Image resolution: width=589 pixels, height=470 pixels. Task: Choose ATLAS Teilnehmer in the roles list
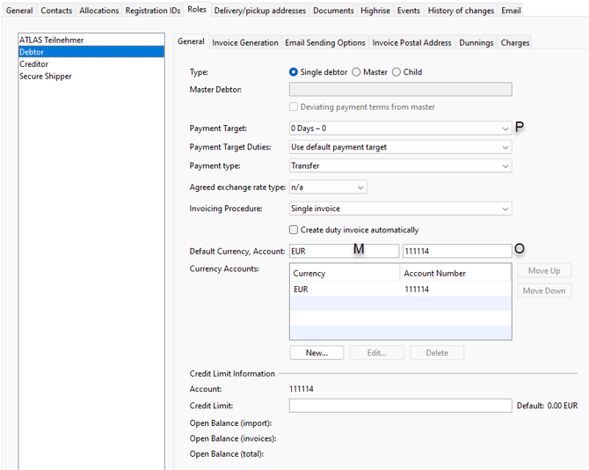[x=52, y=40]
